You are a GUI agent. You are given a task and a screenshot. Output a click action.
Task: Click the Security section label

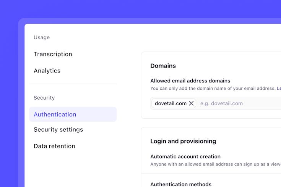click(x=44, y=98)
